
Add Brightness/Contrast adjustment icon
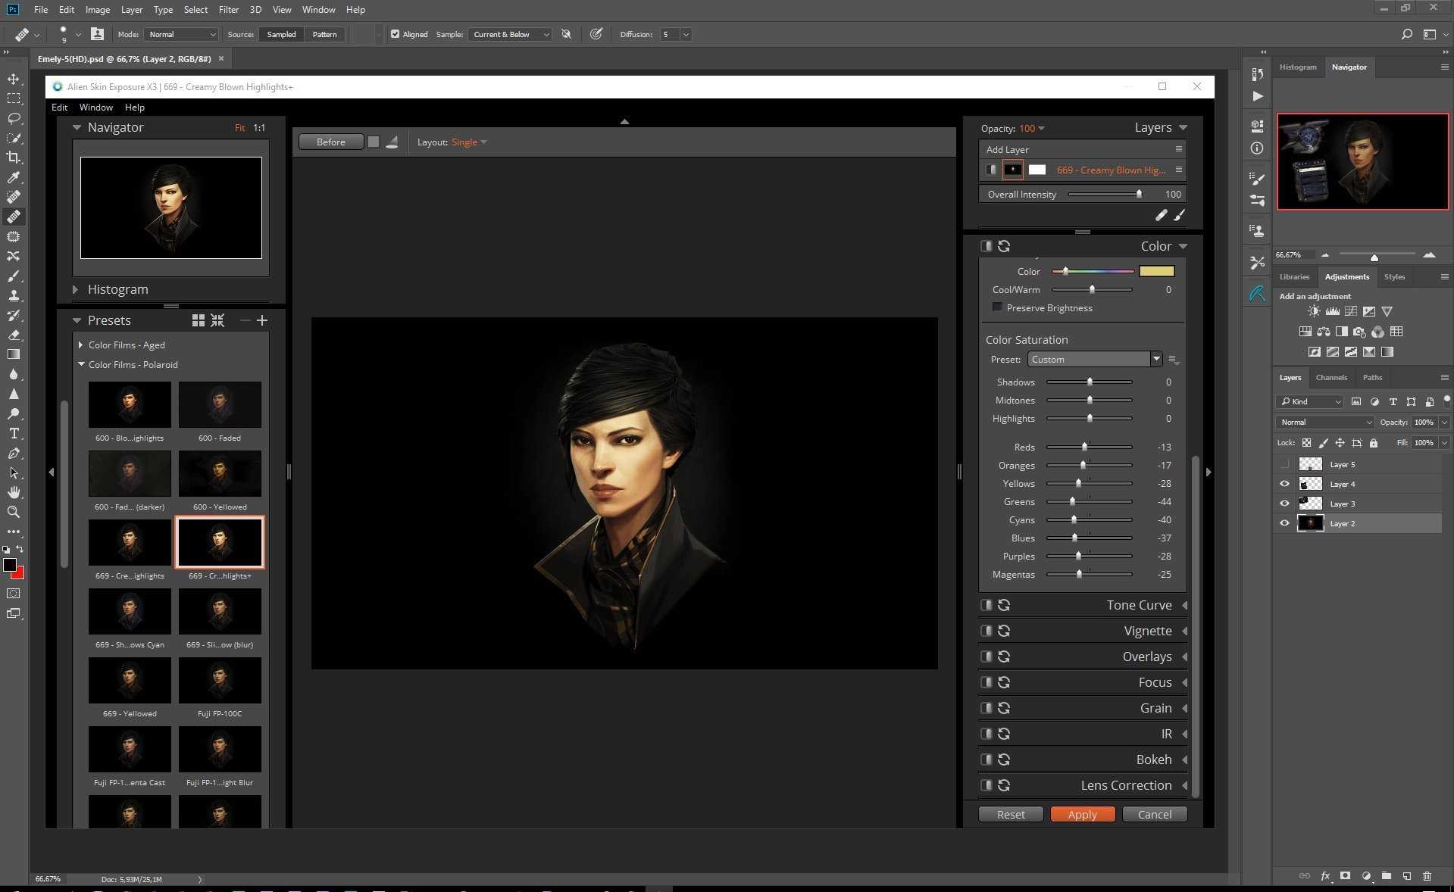1314,311
